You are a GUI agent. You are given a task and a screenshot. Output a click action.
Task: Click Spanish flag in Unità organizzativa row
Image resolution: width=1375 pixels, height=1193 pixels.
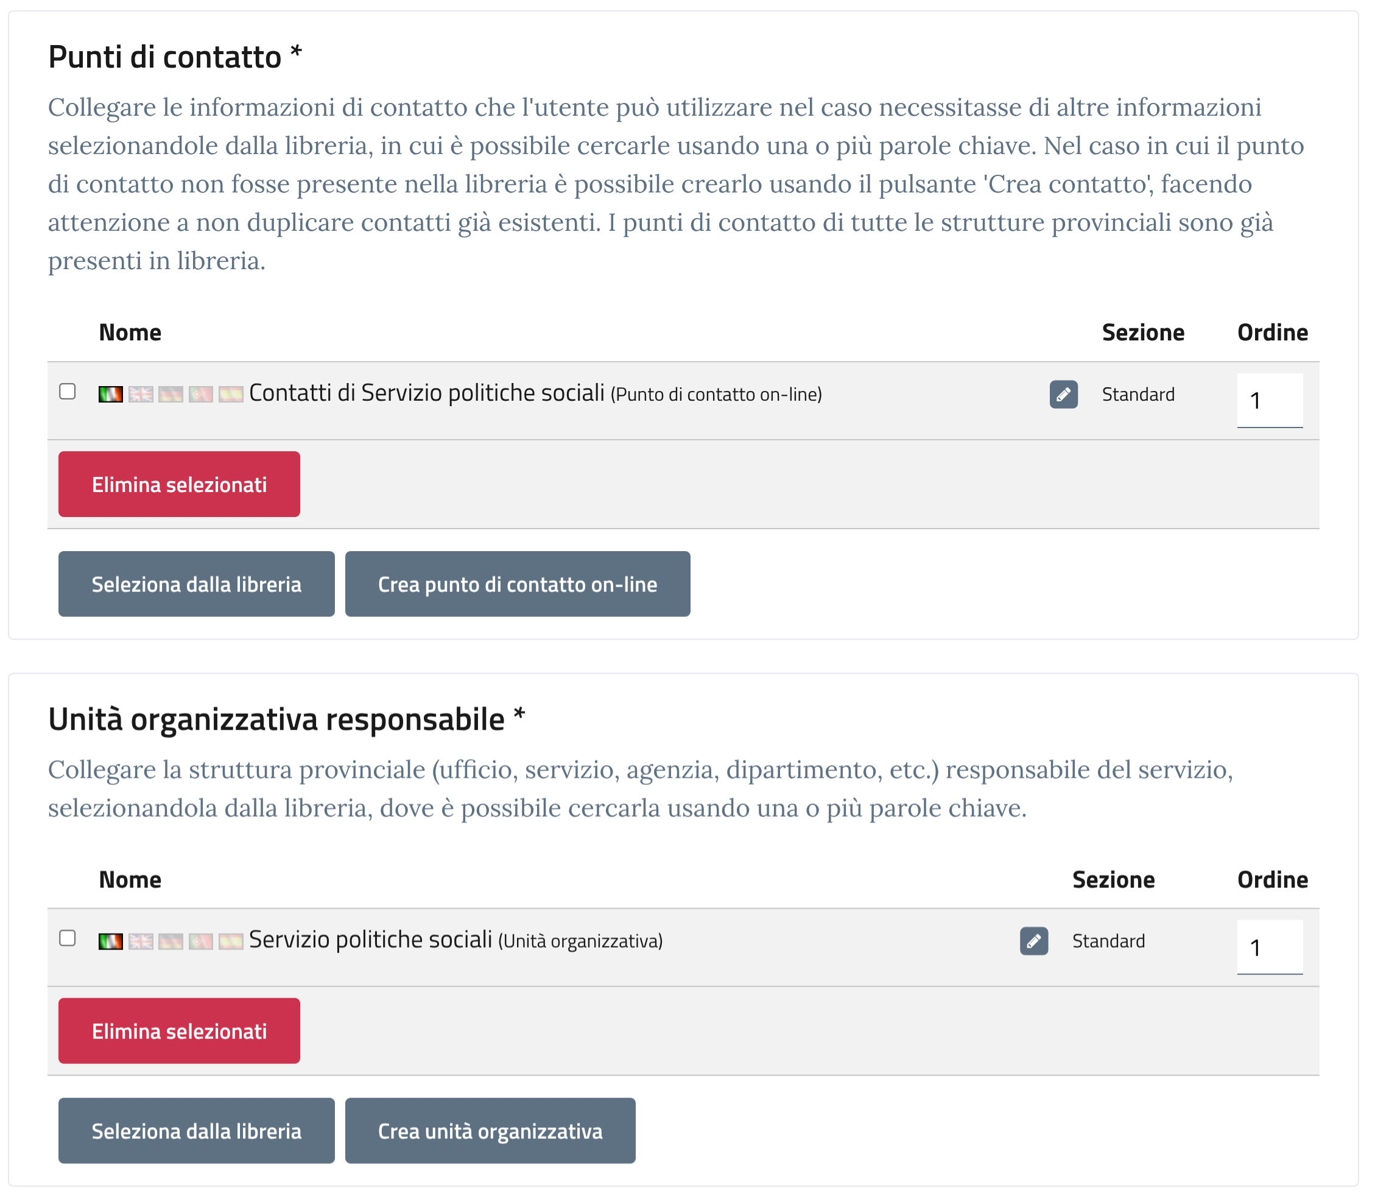click(x=230, y=941)
